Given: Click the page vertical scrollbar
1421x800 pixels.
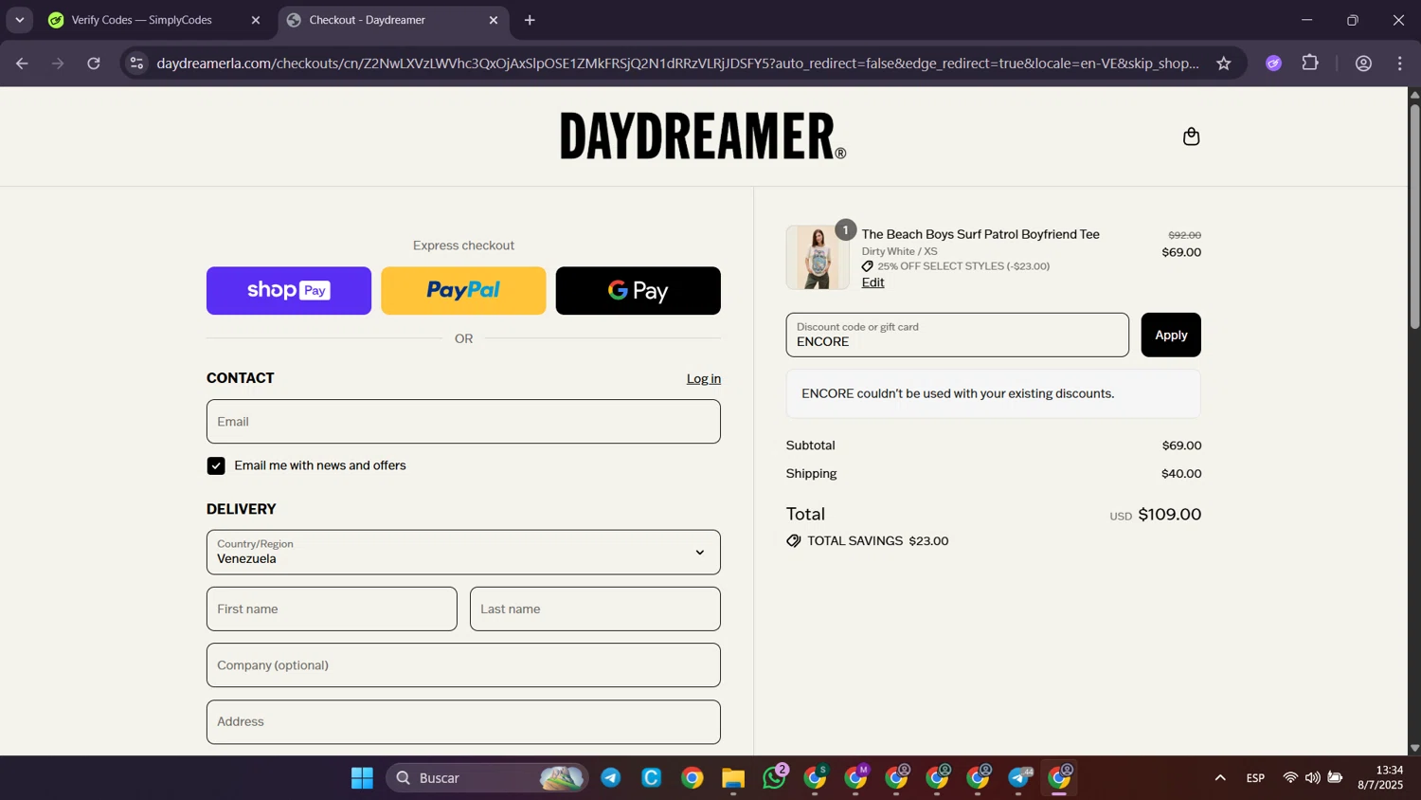Looking at the screenshot, I should (1414, 216).
